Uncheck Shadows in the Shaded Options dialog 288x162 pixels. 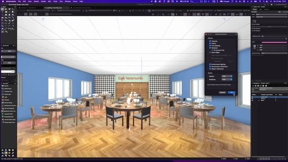click(x=210, y=48)
